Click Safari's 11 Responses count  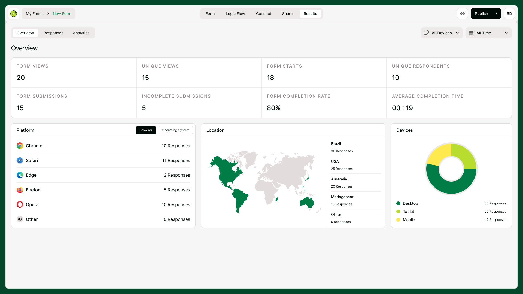[176, 160]
